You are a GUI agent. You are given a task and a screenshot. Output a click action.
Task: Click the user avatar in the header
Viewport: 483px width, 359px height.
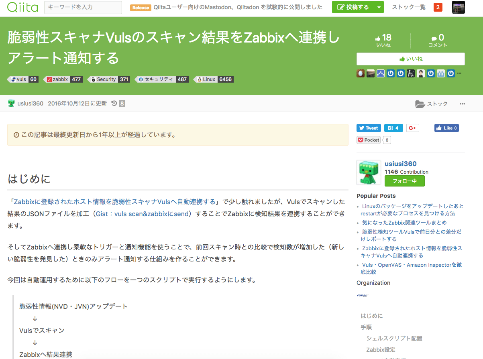point(458,7)
